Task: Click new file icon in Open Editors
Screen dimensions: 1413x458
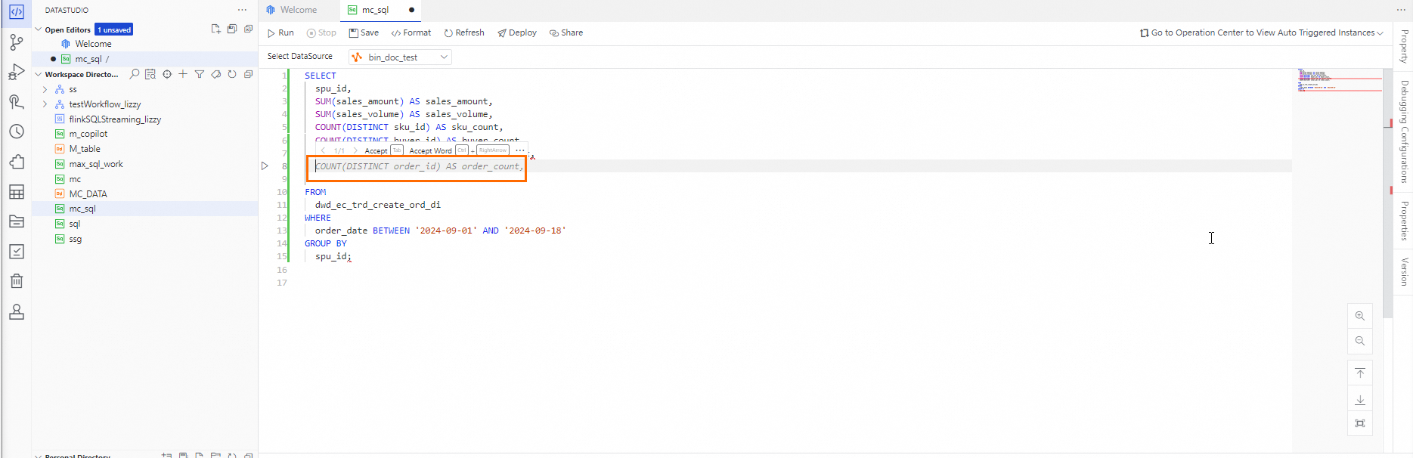Action: [x=215, y=29]
